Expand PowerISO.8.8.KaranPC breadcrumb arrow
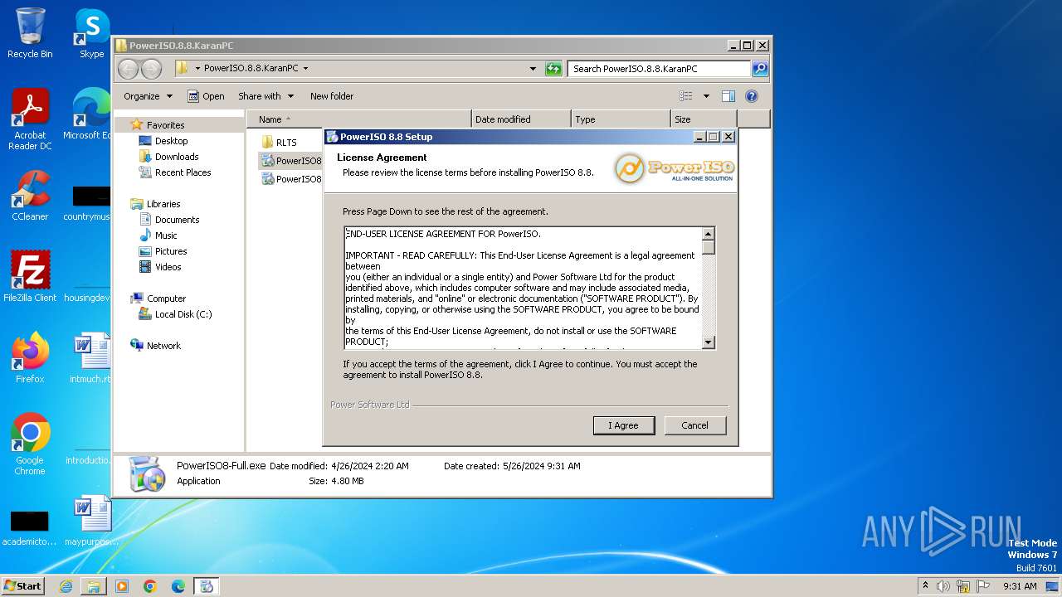Viewport: 1062px width, 597px height. [x=305, y=69]
